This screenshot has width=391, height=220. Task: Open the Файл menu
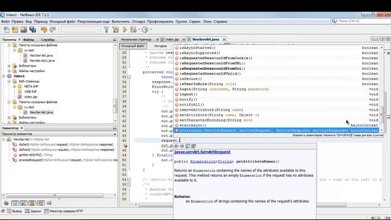(x=5, y=21)
